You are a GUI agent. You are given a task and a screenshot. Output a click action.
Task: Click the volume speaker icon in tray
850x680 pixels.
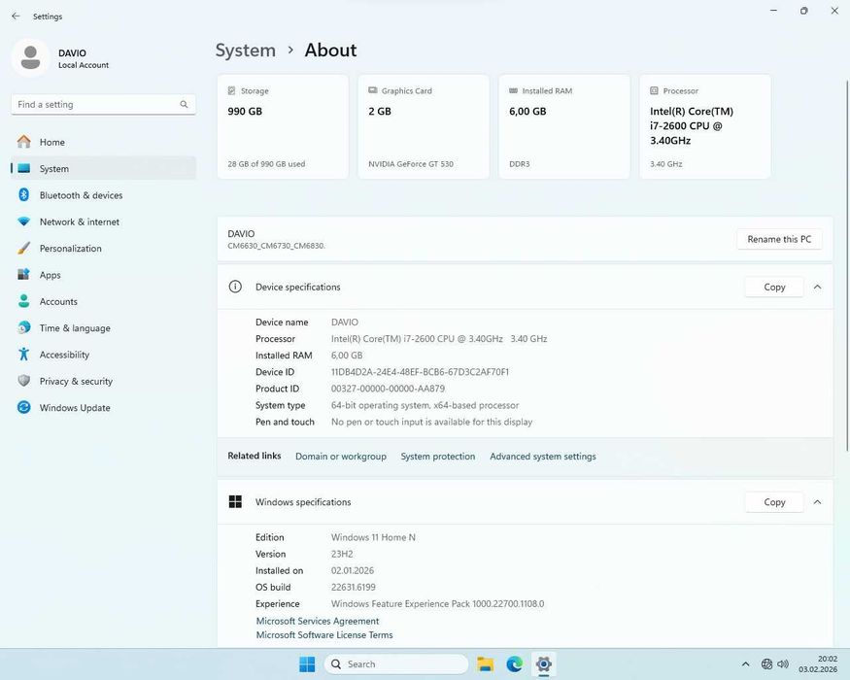point(783,663)
